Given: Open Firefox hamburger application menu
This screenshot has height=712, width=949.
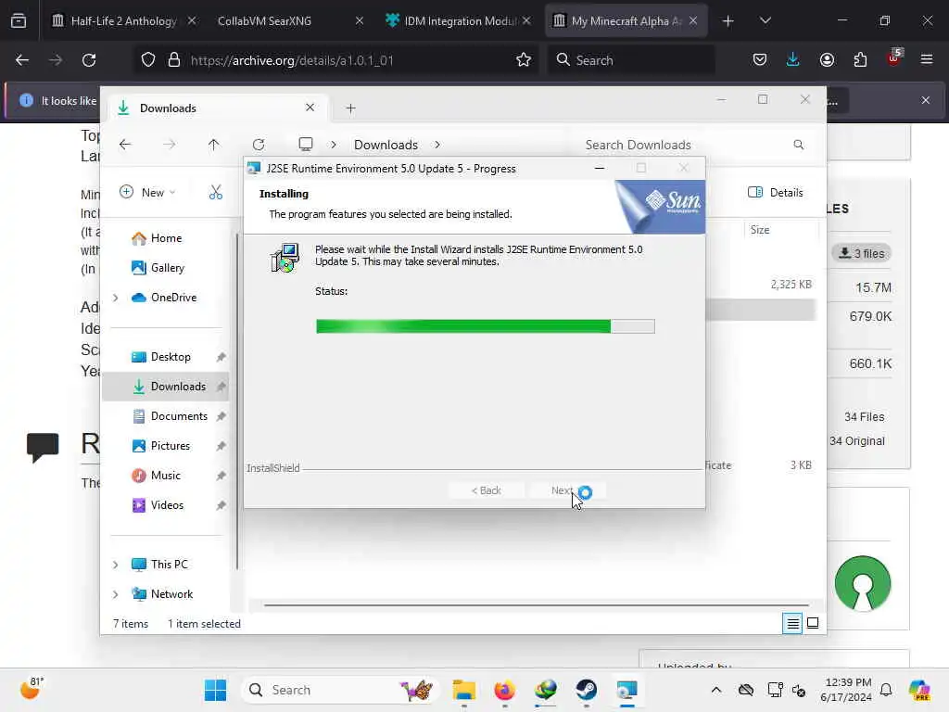Looking at the screenshot, I should point(926,59).
